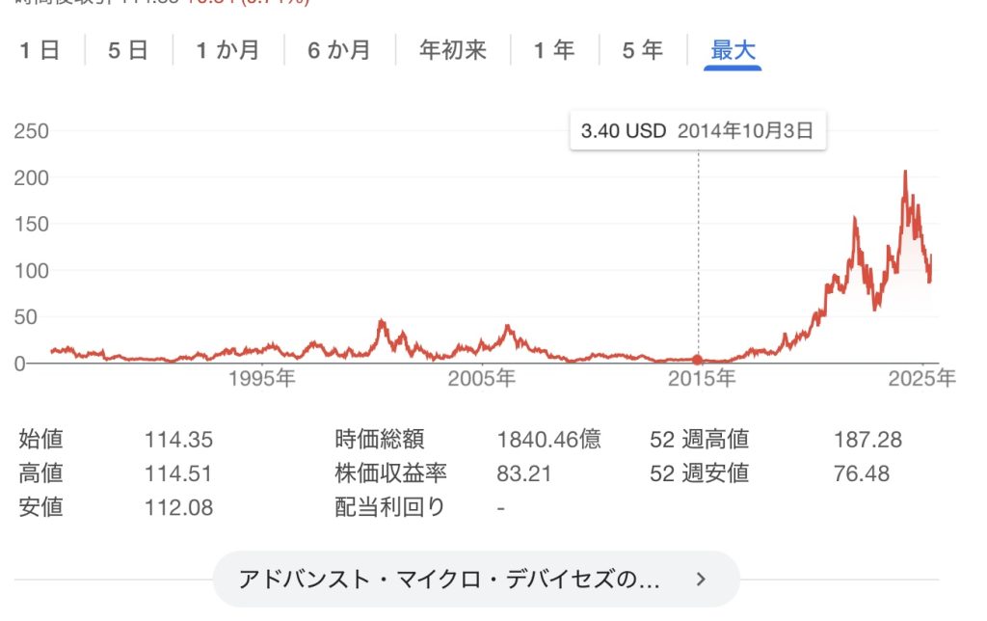The image size is (987, 621).
Task: Choose the 1か月 chart range
Action: [x=227, y=50]
